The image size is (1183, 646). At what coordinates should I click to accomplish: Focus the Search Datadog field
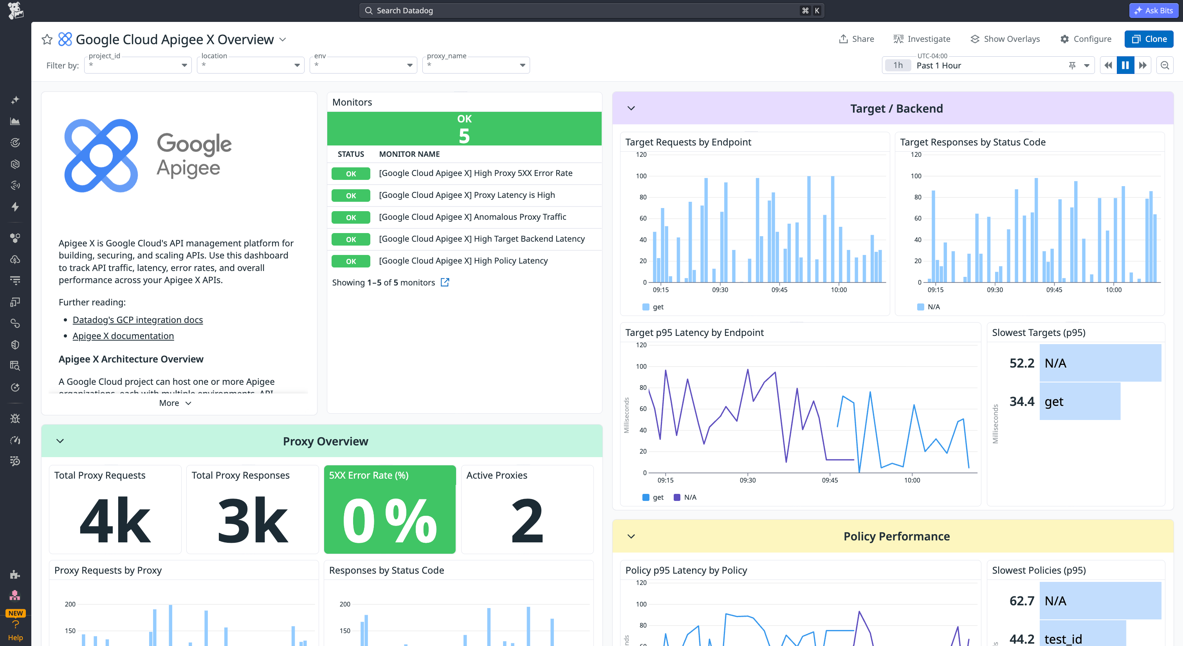tap(591, 11)
